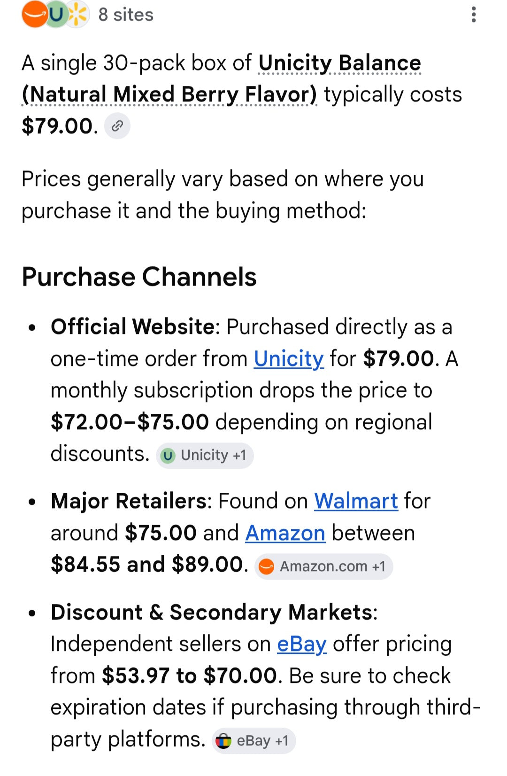Visit the Amazon hyperlink
Viewport: 507px width, 776px height.
click(285, 533)
